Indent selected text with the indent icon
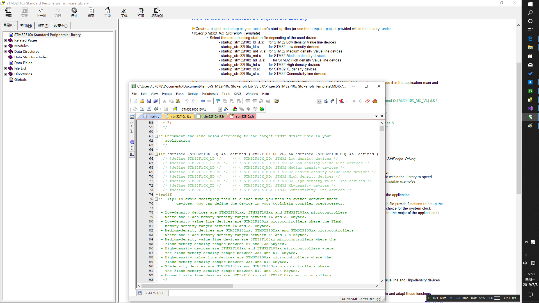This screenshot has width=539, height=303. point(248,101)
